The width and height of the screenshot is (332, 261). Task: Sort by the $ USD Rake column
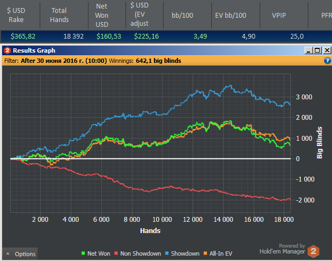16,15
